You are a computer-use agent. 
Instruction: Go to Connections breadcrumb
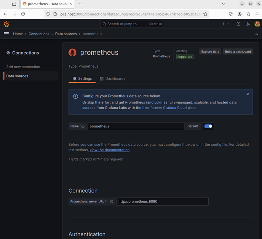coord(39,34)
